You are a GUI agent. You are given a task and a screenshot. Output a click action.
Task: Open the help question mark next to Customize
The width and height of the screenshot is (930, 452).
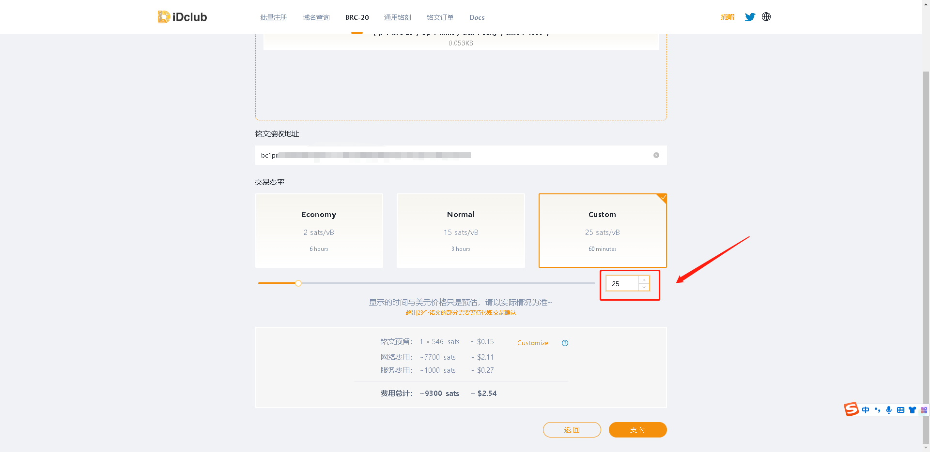click(x=565, y=343)
